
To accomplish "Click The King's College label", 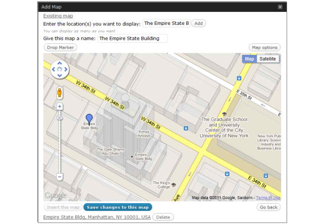I will 162,185.
